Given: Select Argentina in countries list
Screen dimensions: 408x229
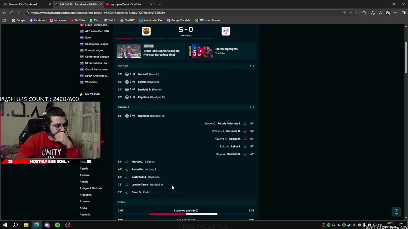Looking at the screenshot, I should point(85,195).
